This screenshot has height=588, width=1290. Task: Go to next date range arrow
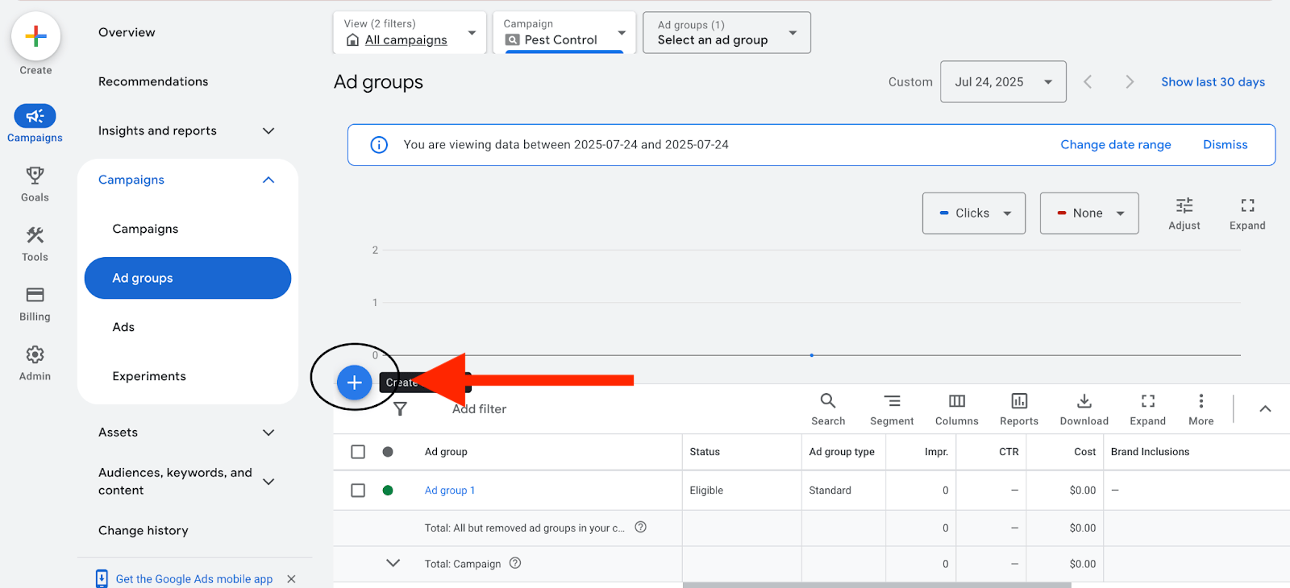[x=1130, y=81]
